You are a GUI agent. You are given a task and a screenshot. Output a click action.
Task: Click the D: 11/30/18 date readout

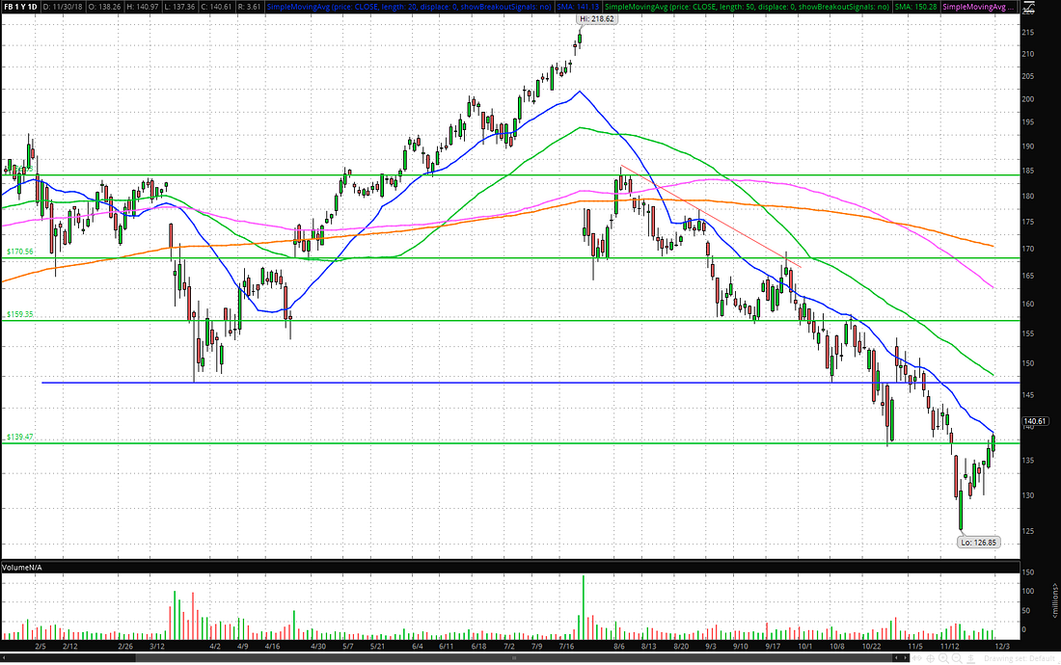[64, 7]
